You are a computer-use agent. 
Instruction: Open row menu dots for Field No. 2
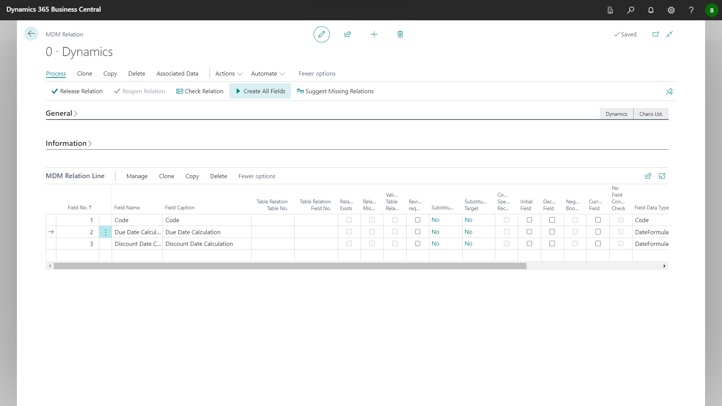(105, 232)
